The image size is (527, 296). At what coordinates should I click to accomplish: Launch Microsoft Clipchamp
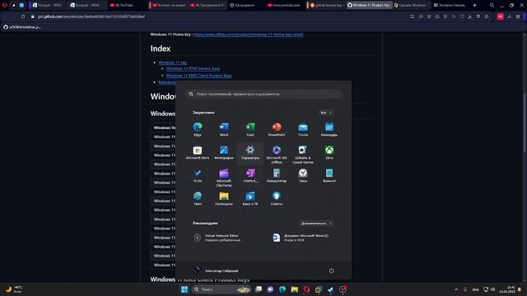tap(224, 178)
